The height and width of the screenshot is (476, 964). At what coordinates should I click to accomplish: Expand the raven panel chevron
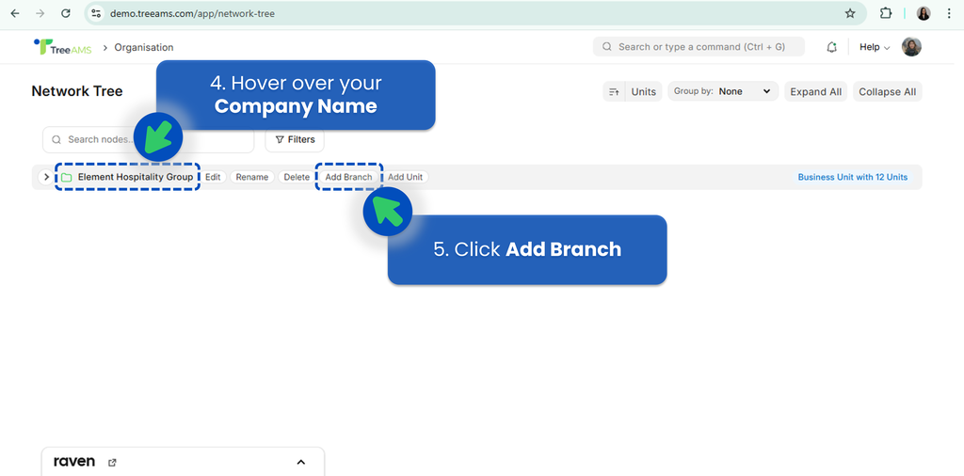[301, 462]
